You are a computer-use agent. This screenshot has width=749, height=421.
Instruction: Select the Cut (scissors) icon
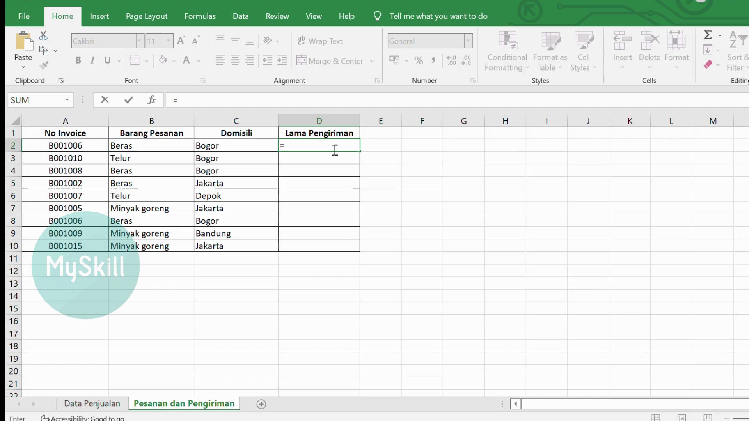point(43,35)
